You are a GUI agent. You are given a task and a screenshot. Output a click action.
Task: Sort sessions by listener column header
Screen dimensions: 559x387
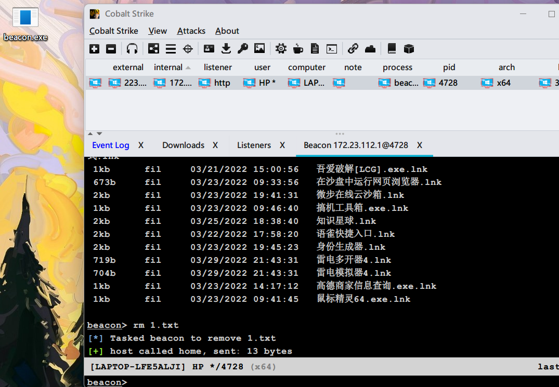click(x=218, y=68)
